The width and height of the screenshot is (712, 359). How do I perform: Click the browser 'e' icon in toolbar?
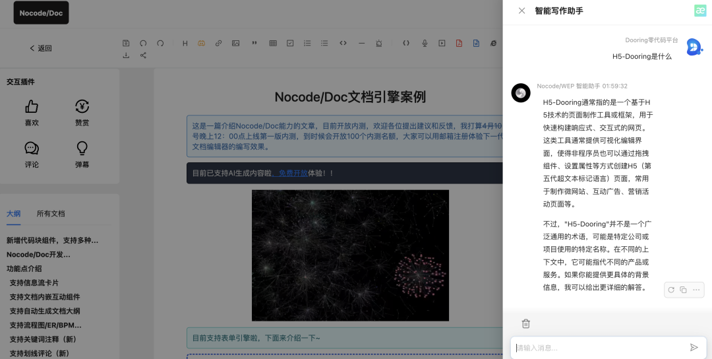click(x=493, y=43)
